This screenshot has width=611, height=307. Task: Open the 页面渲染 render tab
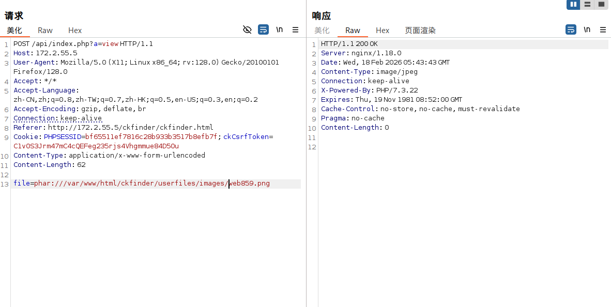[420, 30]
